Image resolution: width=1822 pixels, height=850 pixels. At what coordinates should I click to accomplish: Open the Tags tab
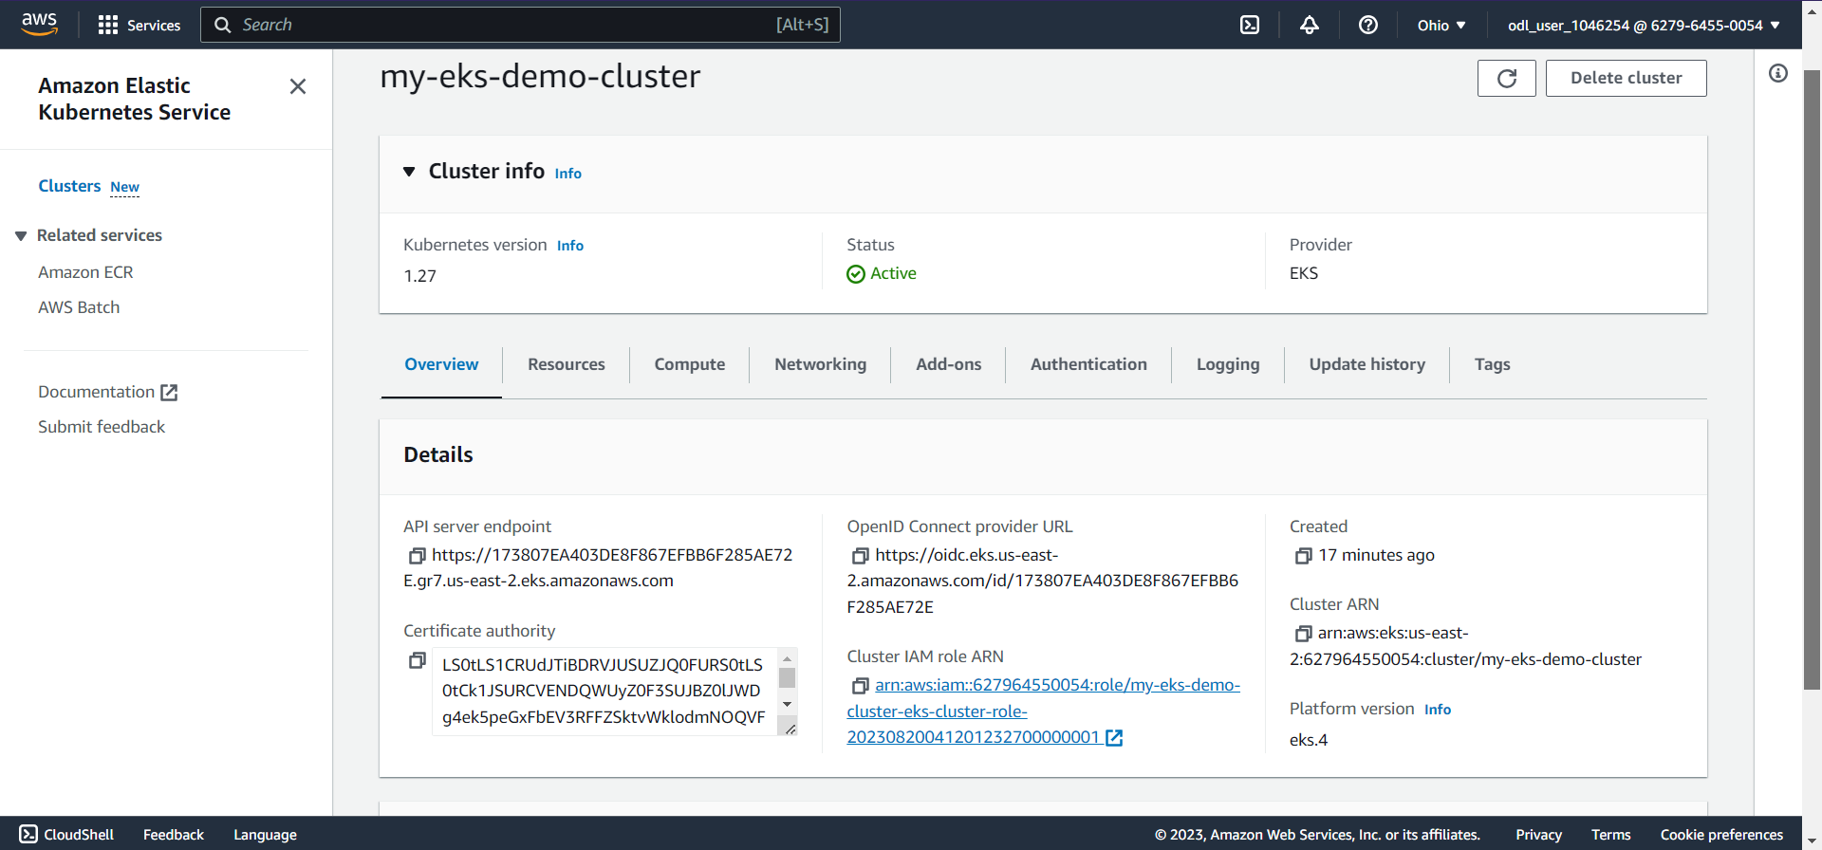click(1493, 364)
